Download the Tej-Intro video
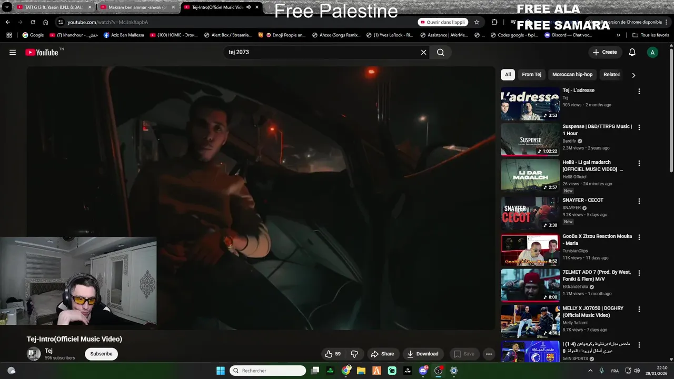The image size is (674, 379). click(x=422, y=354)
